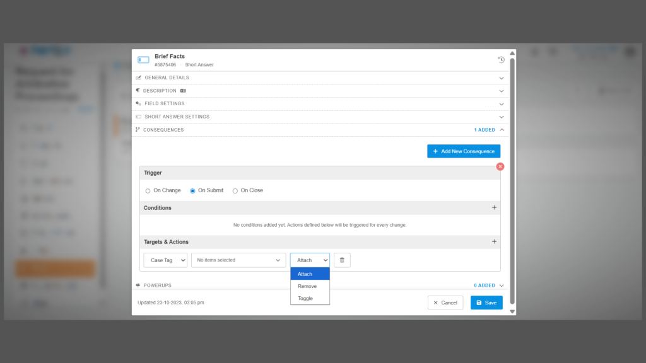Delete the target action with trash icon
The width and height of the screenshot is (646, 363).
point(342,260)
